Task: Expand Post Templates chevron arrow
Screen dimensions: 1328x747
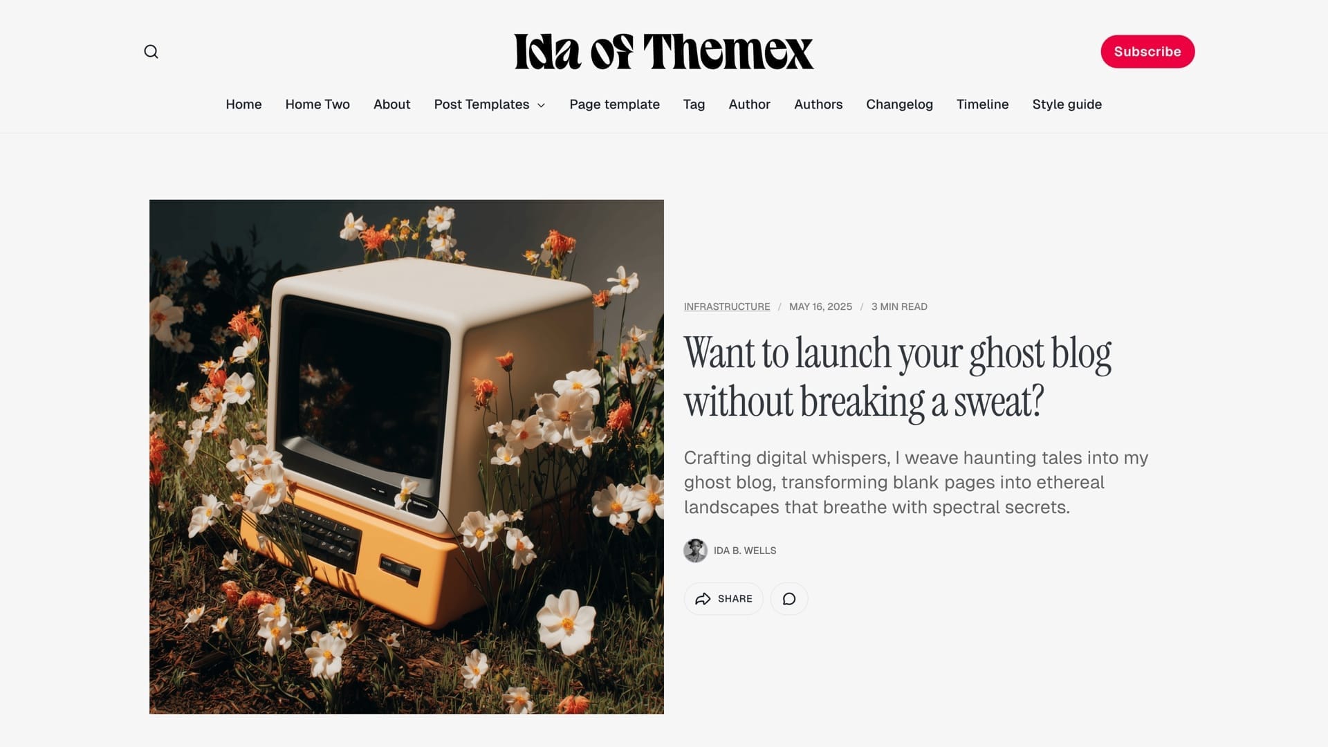Action: point(542,105)
